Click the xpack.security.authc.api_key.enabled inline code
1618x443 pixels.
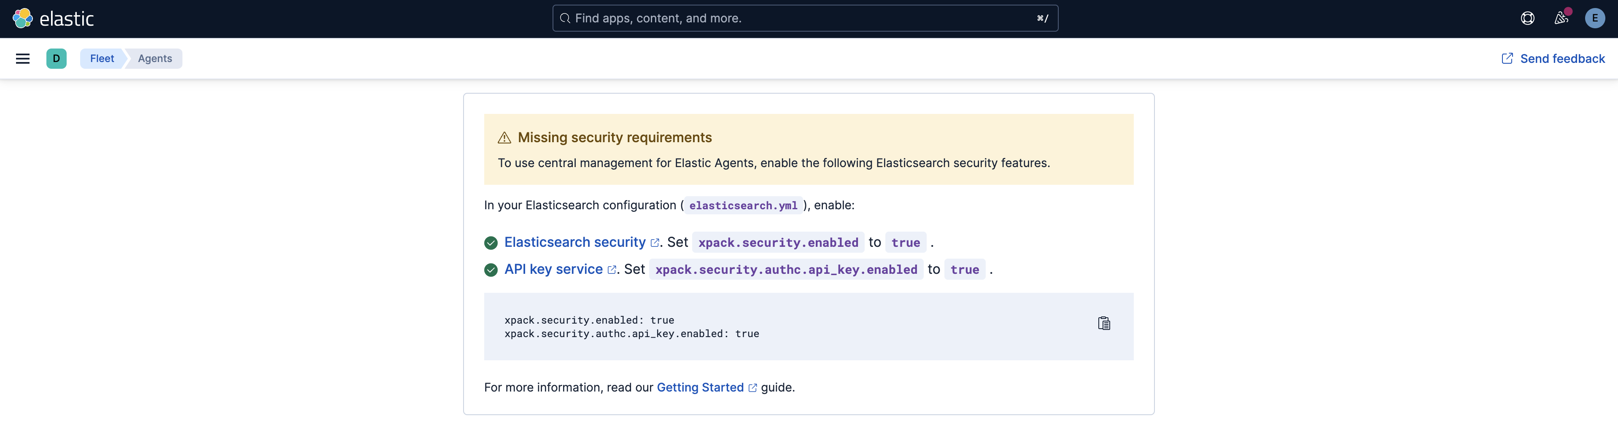tap(786, 270)
